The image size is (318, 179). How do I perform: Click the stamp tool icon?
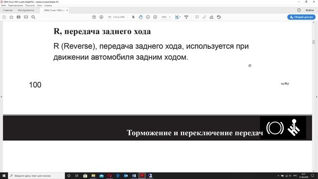(x=219, y=17)
